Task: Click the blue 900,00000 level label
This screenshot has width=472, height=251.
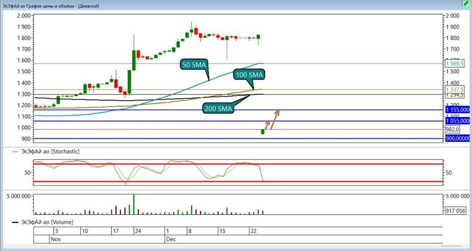Action: click(x=457, y=138)
